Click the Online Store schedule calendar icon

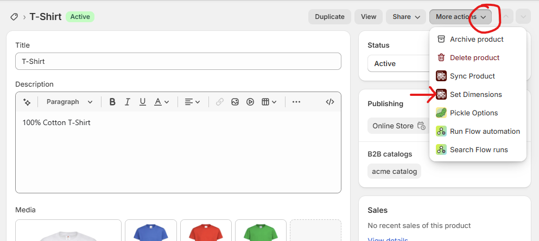tap(421, 126)
